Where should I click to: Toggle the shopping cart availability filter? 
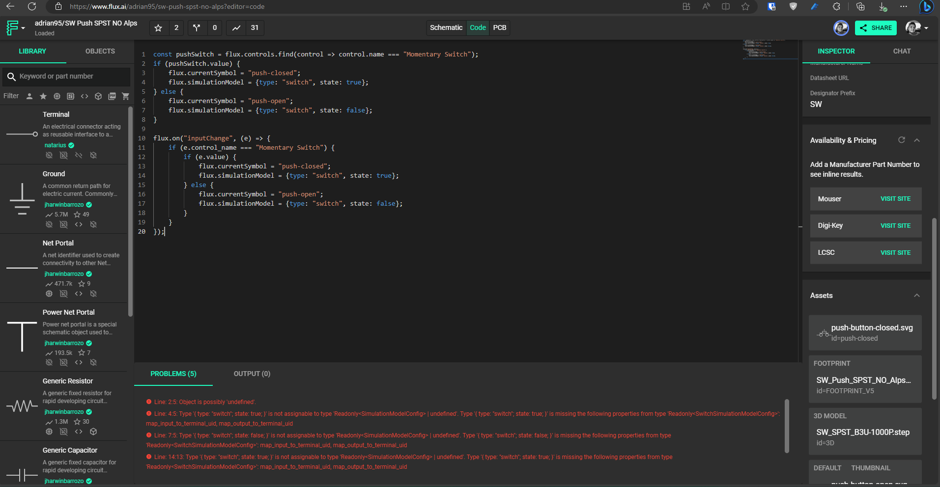[x=126, y=96]
